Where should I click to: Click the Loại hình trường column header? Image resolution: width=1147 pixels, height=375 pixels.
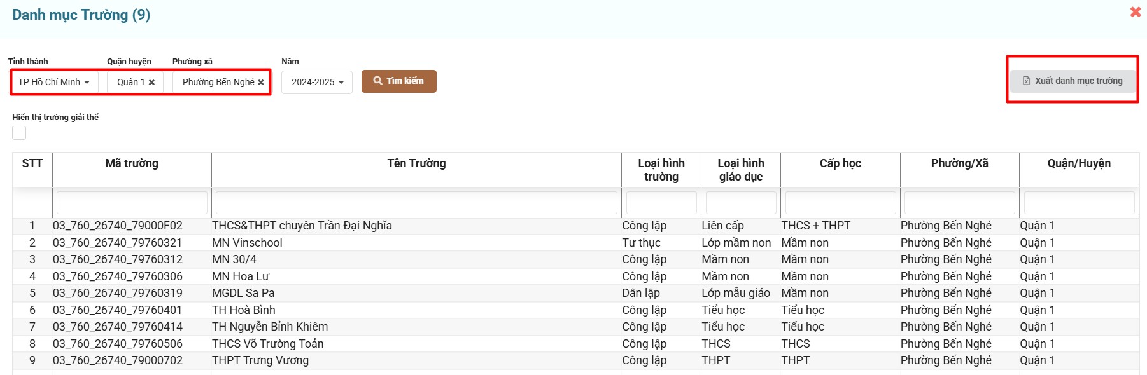pyautogui.click(x=661, y=170)
